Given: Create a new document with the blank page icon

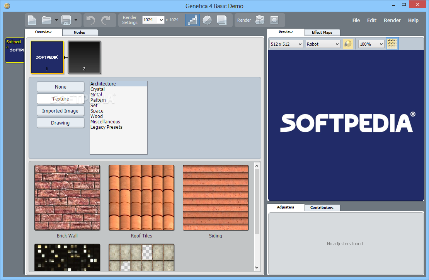Looking at the screenshot, I should [x=32, y=20].
